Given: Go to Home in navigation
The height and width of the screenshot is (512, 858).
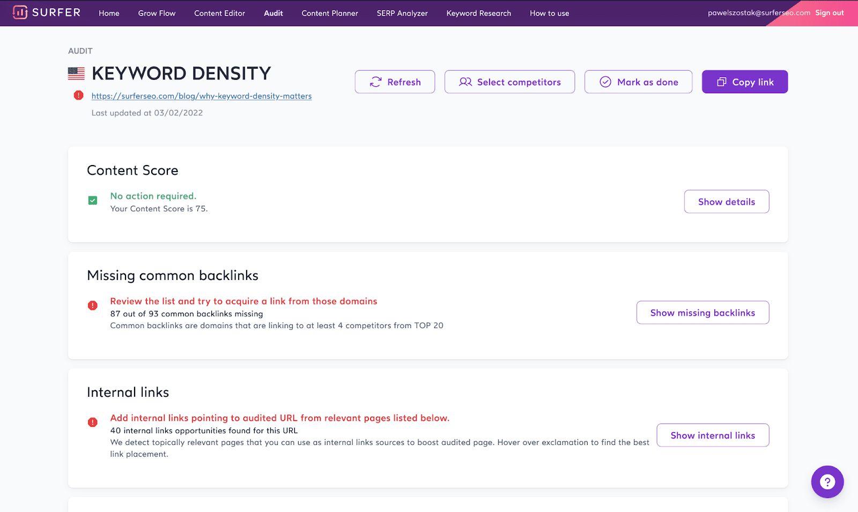Looking at the screenshot, I should (x=109, y=13).
